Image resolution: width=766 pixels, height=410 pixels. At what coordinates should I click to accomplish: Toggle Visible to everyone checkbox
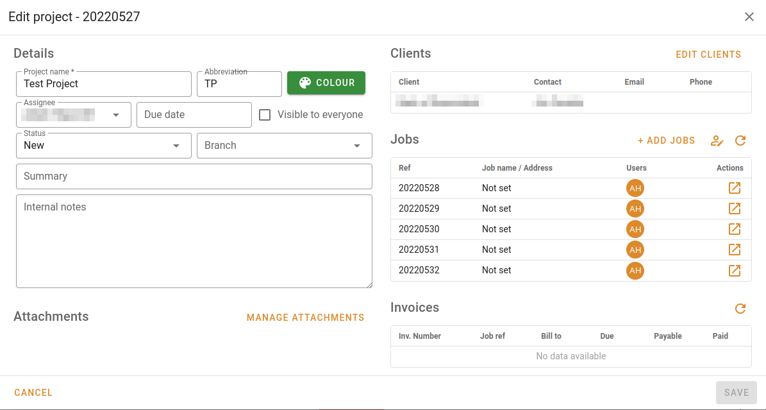tap(265, 115)
